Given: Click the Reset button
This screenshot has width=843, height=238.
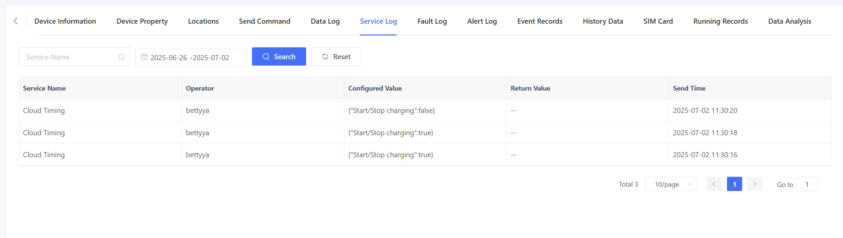Looking at the screenshot, I should 336,56.
